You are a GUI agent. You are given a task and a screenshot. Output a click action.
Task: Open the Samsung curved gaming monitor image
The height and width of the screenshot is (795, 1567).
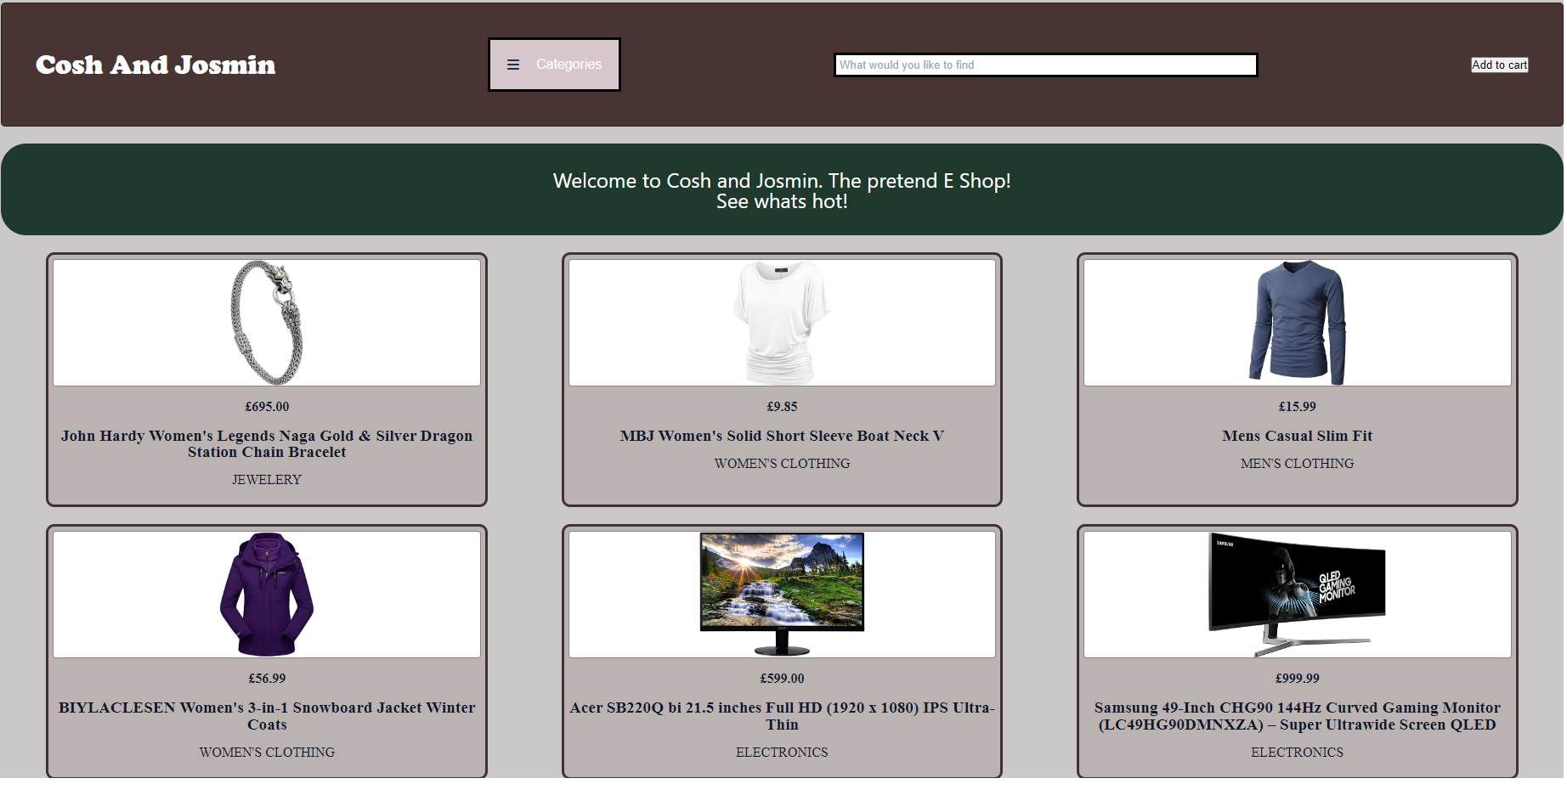coord(1298,595)
